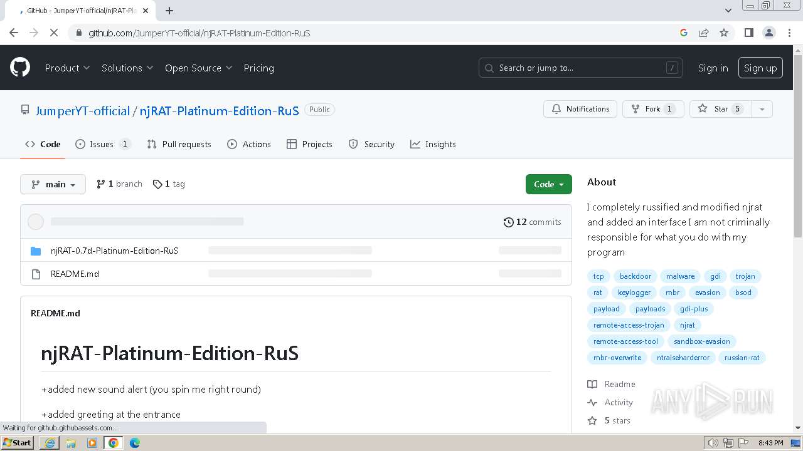The height and width of the screenshot is (451, 803).
Task: View 12 commits history
Action: 533,222
